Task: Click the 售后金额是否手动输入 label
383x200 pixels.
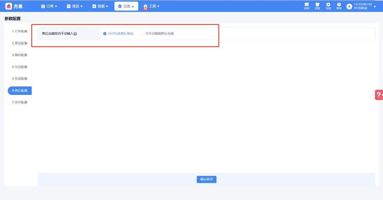Action: 58,34
